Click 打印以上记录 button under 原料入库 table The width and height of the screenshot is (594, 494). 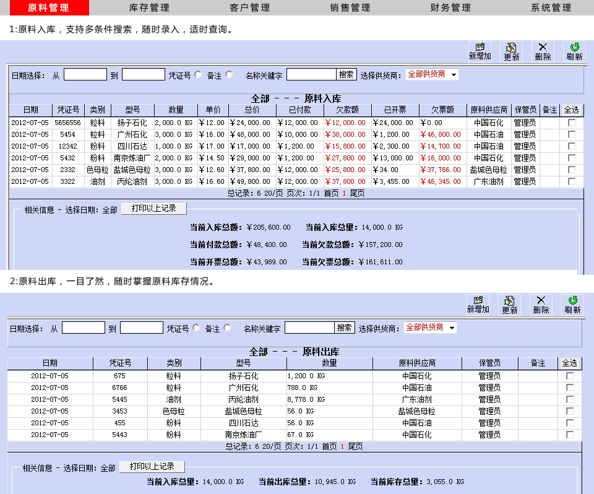(153, 209)
